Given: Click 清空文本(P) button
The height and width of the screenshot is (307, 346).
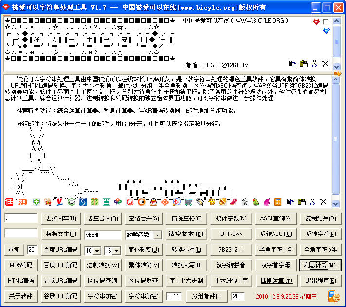Looking at the screenshot, I should point(186,234).
